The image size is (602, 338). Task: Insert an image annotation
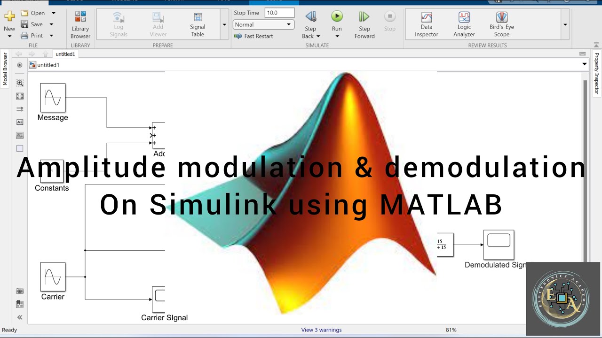point(20,135)
